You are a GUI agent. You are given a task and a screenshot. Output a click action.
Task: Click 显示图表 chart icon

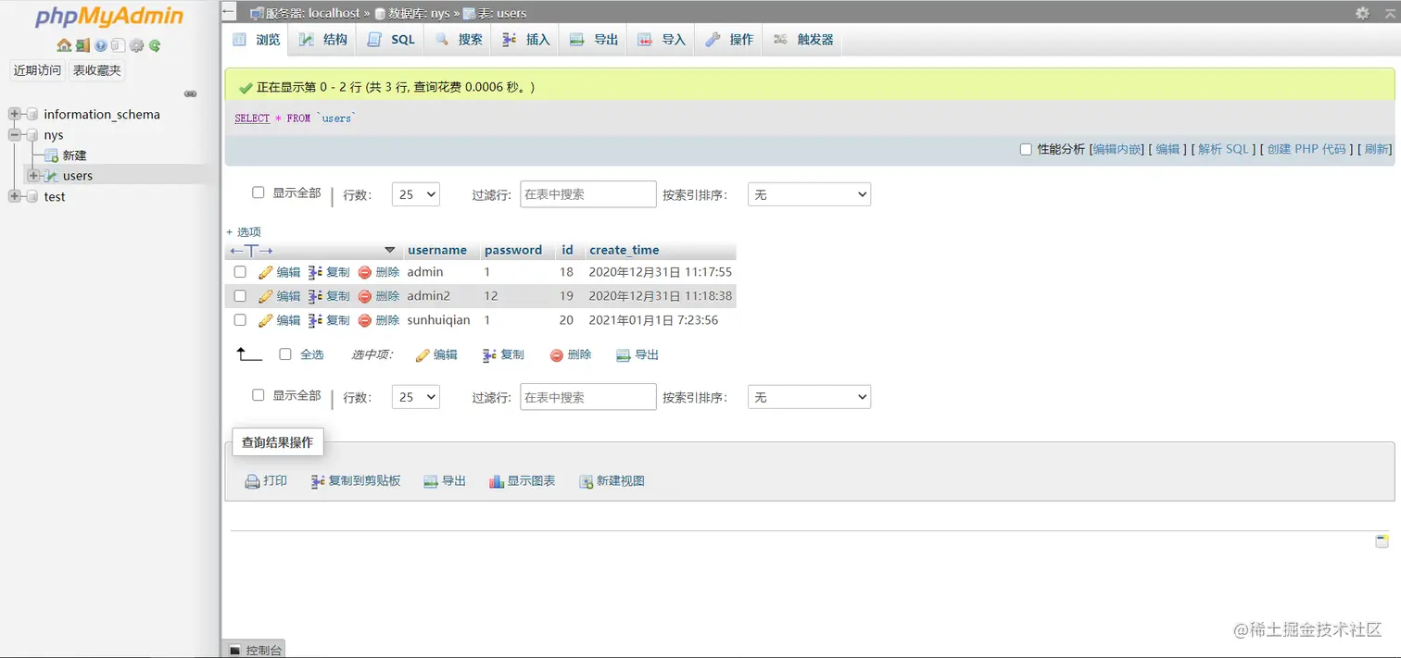pos(497,481)
